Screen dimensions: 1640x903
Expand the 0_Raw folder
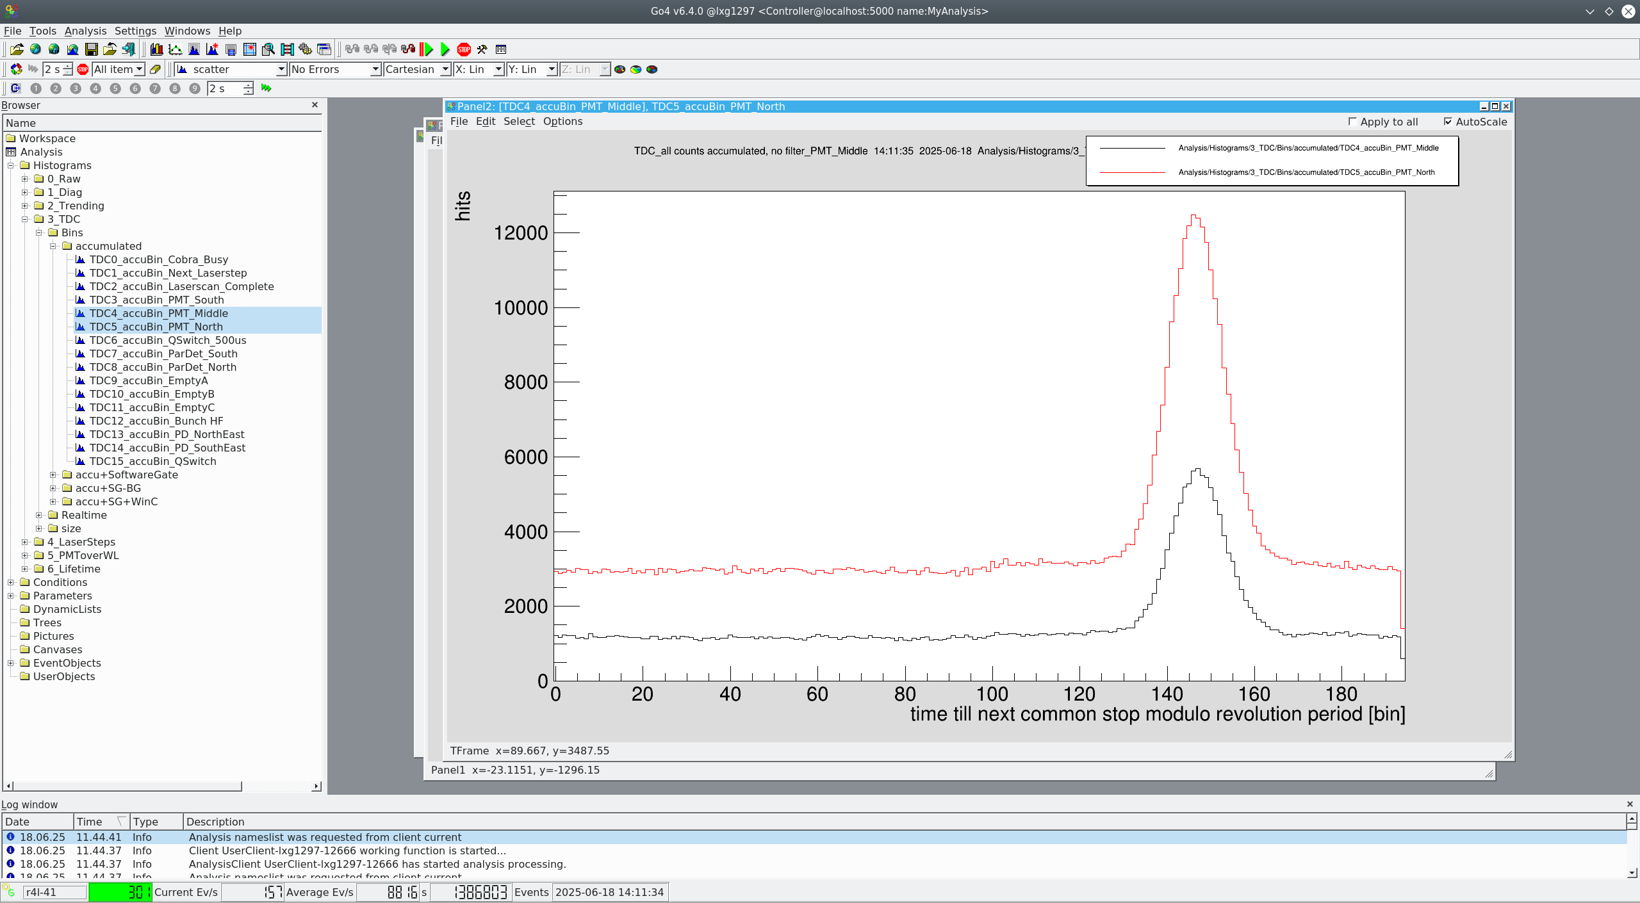[x=25, y=179]
